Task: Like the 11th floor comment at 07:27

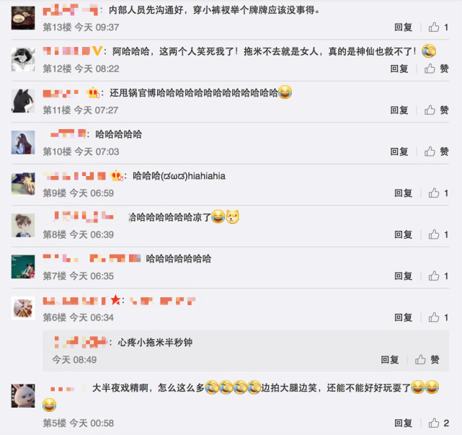Action: coord(430,110)
